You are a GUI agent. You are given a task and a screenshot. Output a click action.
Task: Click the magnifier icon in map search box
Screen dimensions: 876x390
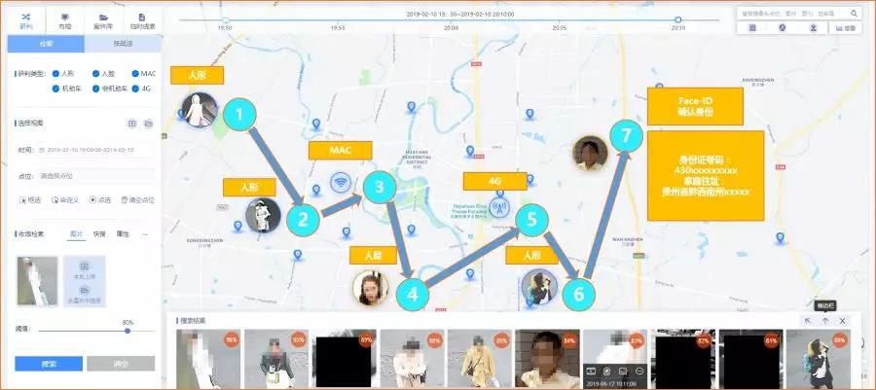tap(855, 14)
